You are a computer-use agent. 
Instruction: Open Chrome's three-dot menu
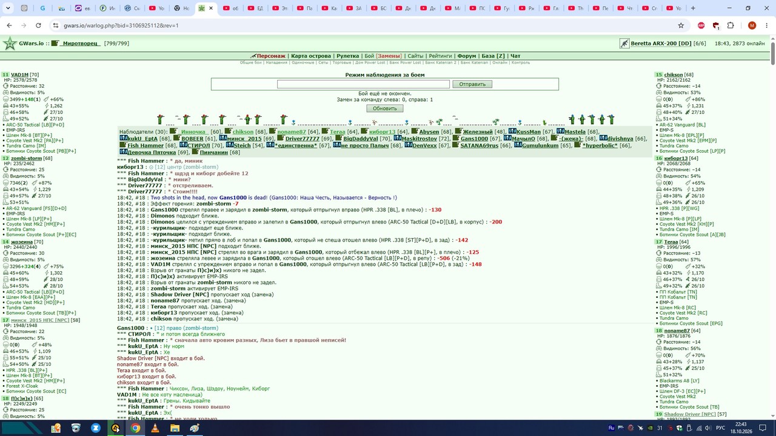pyautogui.click(x=767, y=25)
